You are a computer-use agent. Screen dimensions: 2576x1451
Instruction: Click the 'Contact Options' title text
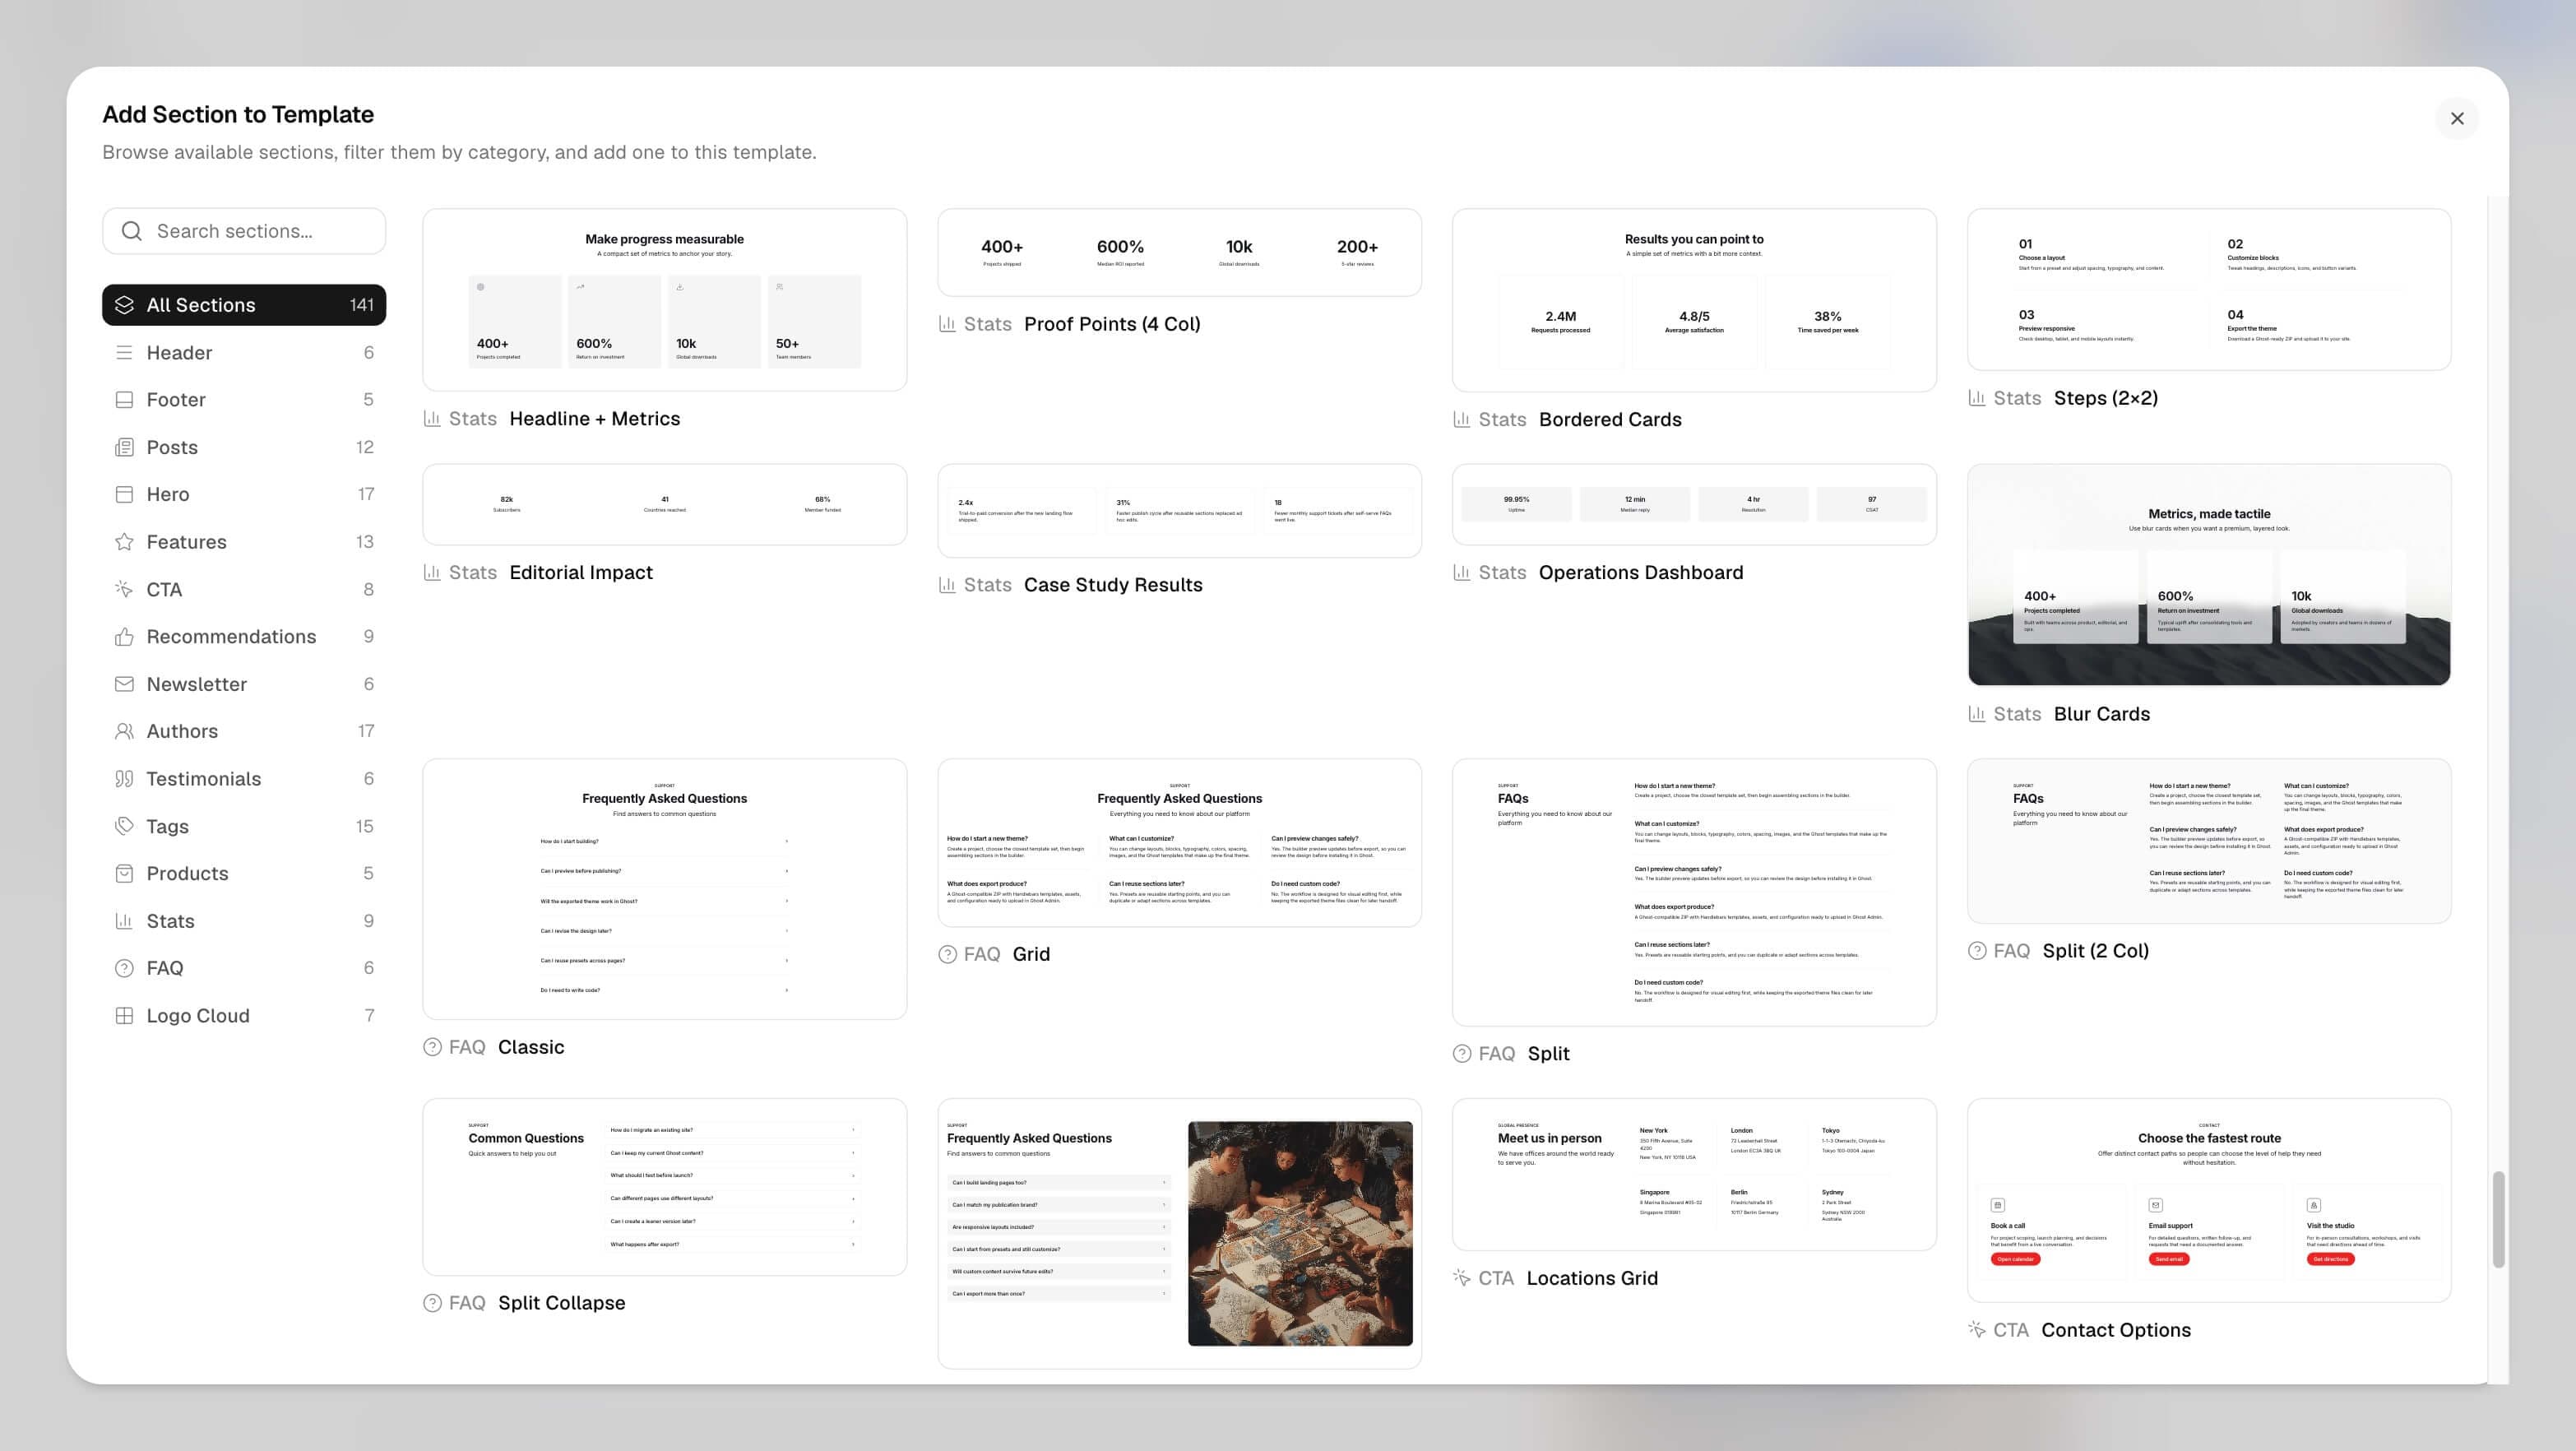(x=2116, y=1330)
